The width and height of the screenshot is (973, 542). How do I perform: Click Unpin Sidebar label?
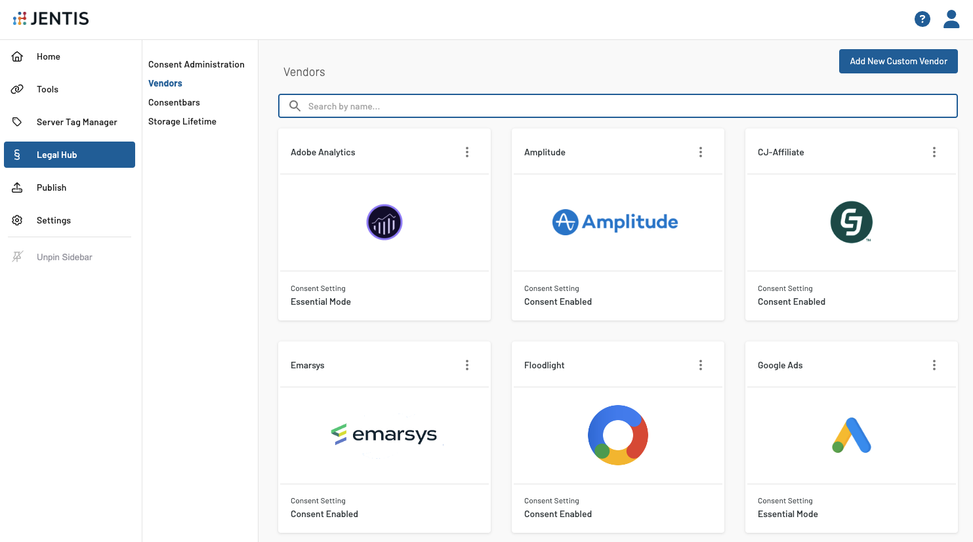(64, 257)
